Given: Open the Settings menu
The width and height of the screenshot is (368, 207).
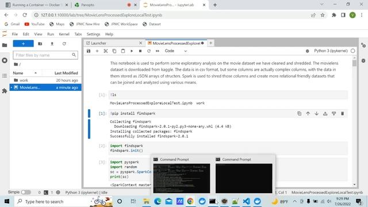Looking at the screenshot, I should [93, 34].
